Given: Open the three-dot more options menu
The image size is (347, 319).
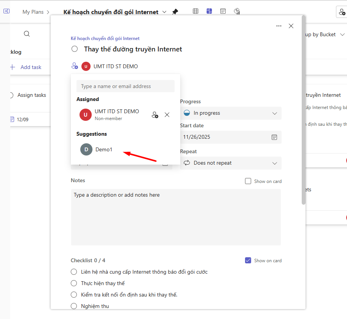Looking at the screenshot, I should pyautogui.click(x=279, y=26).
